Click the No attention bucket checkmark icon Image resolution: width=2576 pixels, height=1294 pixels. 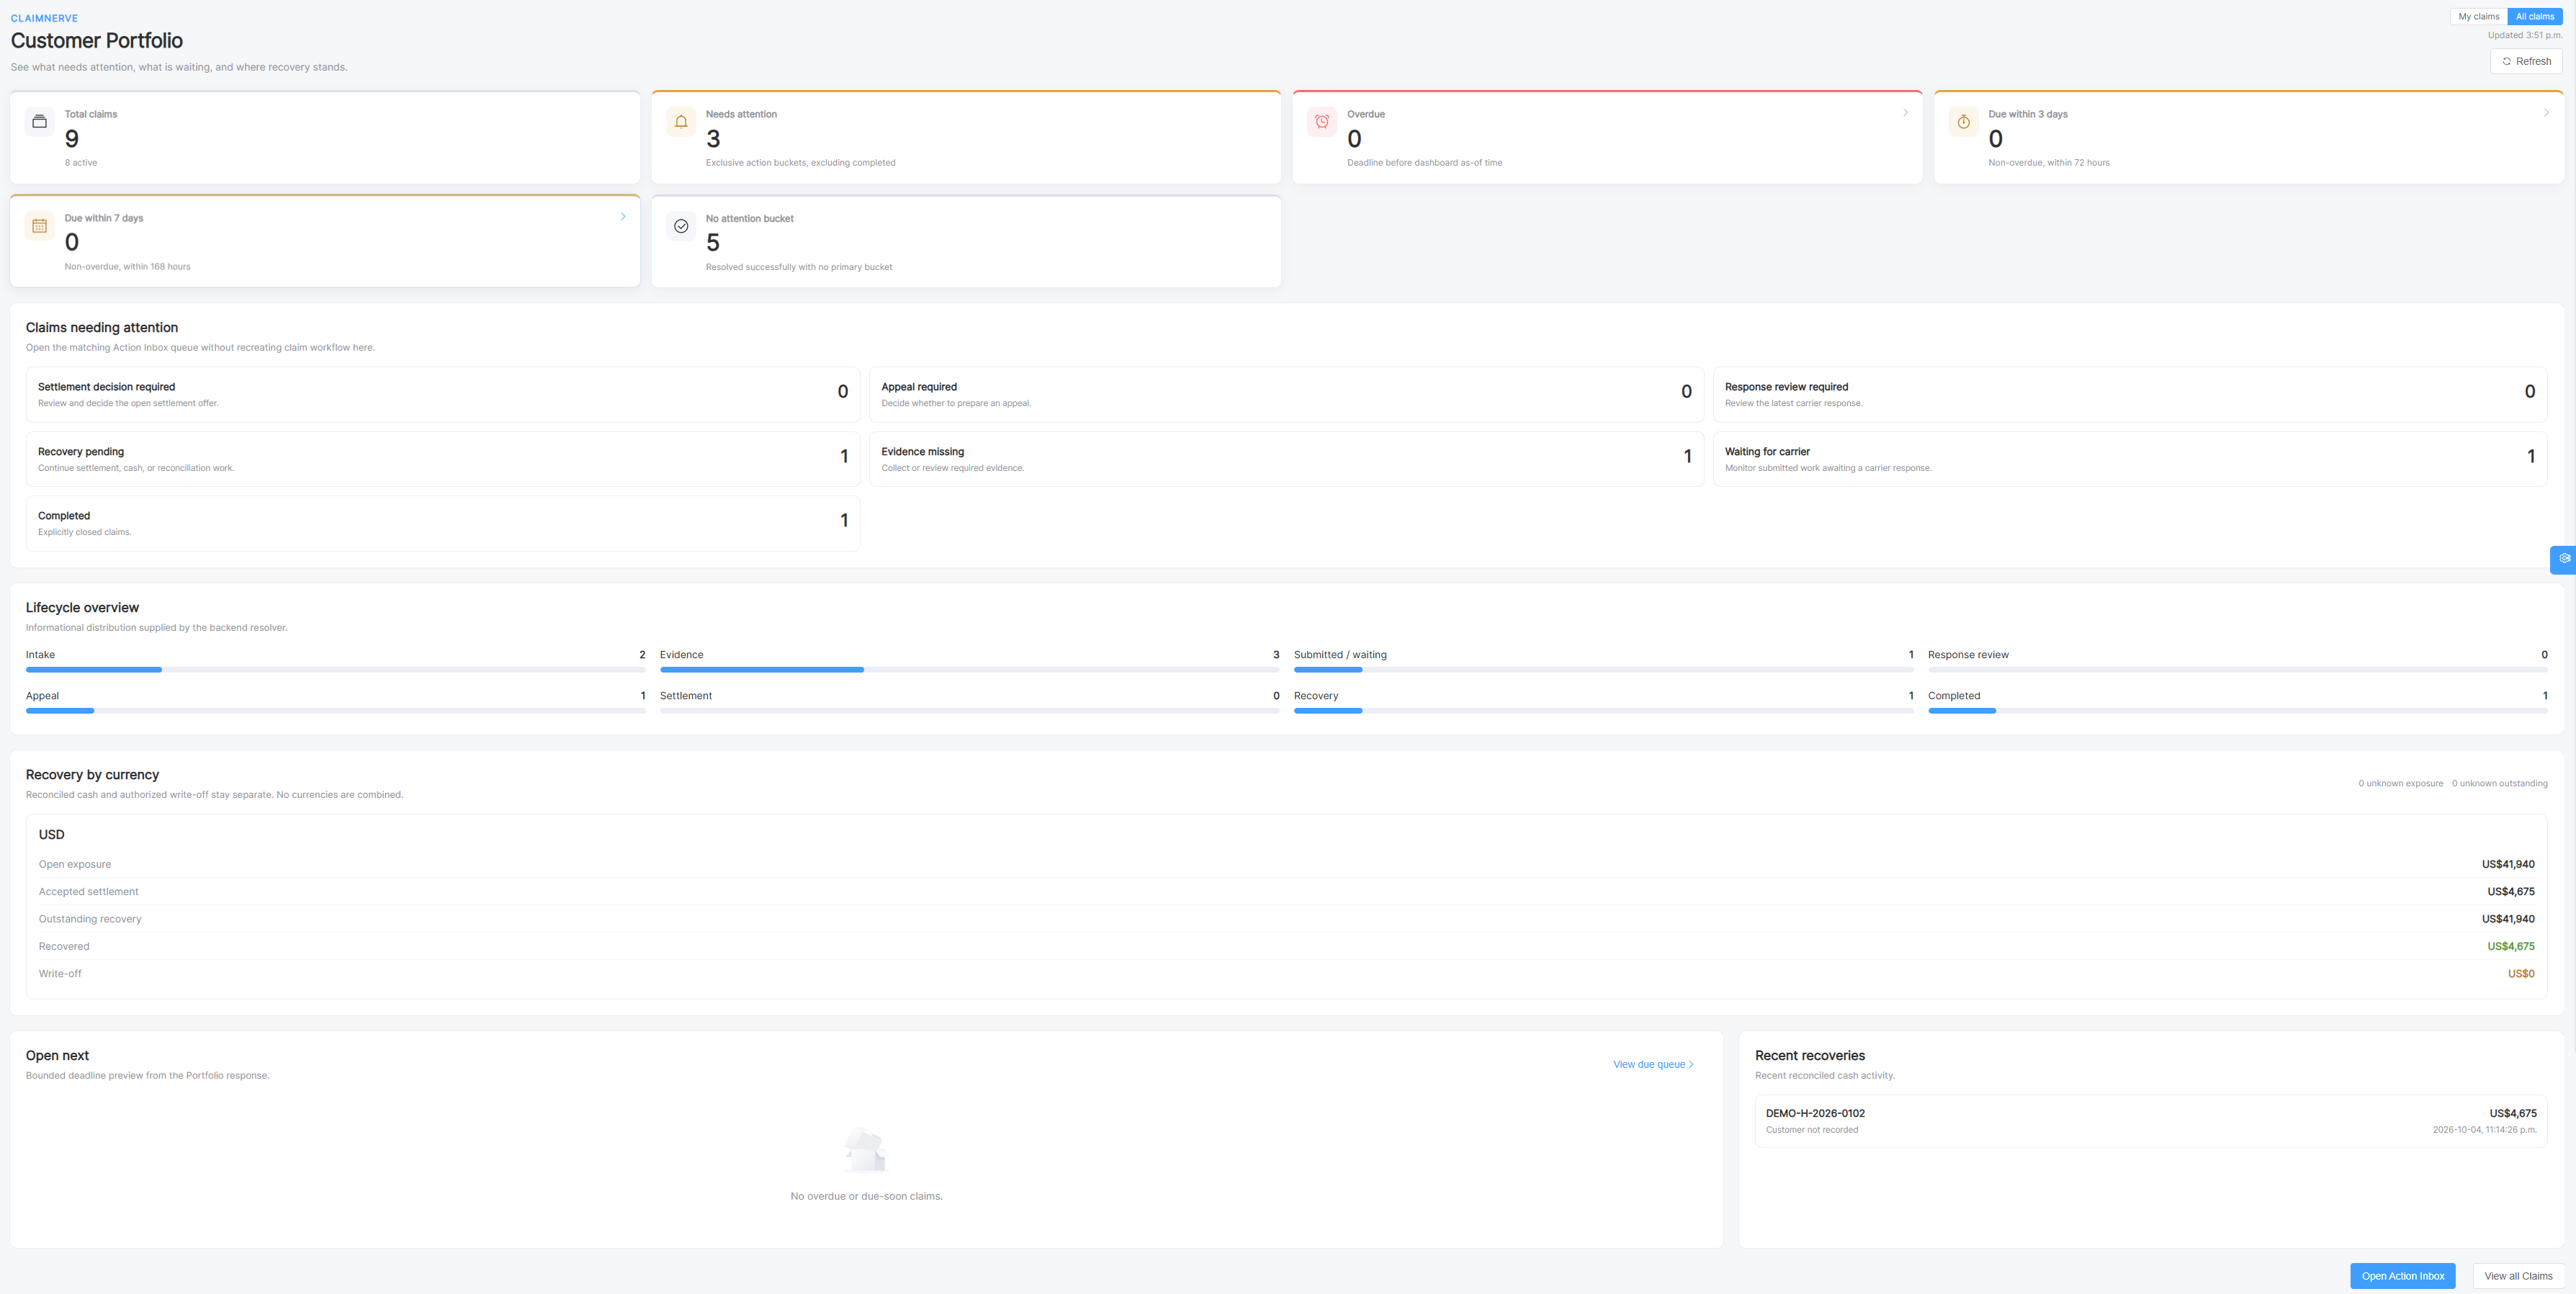click(x=681, y=226)
